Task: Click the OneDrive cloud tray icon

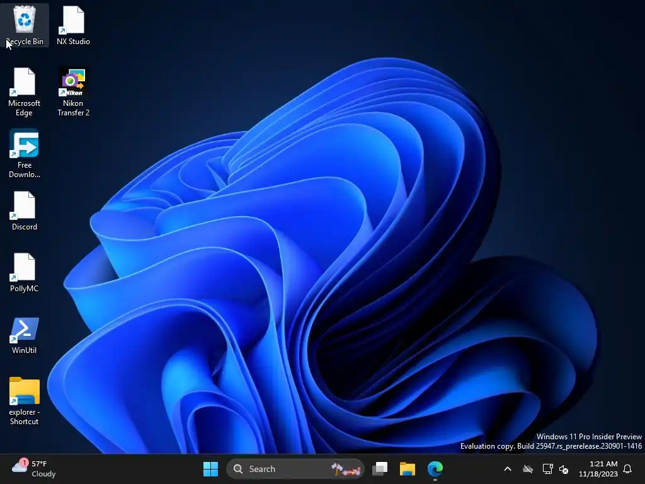Action: (528, 469)
